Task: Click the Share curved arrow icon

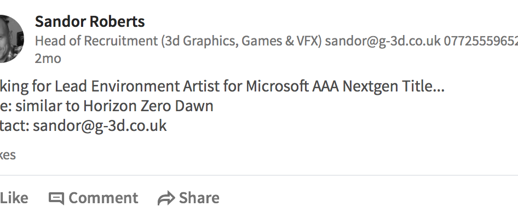Action: pyautogui.click(x=166, y=198)
